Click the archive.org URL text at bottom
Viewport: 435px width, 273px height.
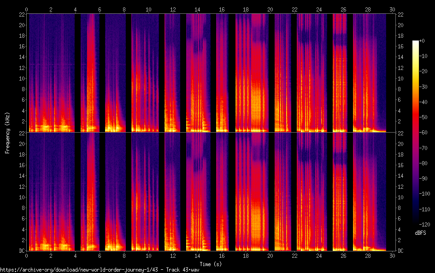(x=100, y=269)
